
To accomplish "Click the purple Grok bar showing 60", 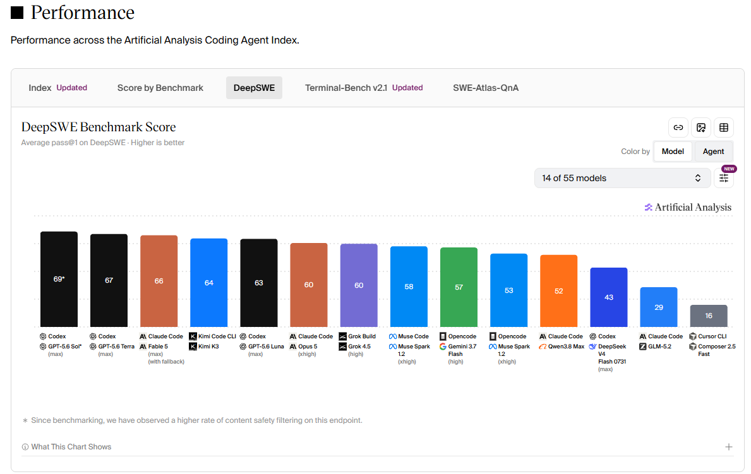I will tap(359, 285).
